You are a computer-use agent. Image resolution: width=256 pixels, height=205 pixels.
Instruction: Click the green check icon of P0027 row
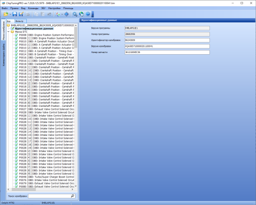click(16, 109)
